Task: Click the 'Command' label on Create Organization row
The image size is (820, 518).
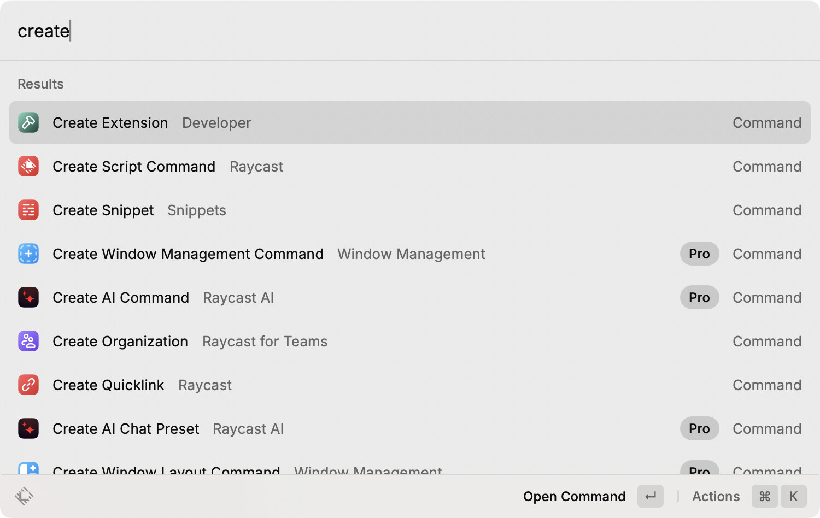Action: (x=767, y=342)
